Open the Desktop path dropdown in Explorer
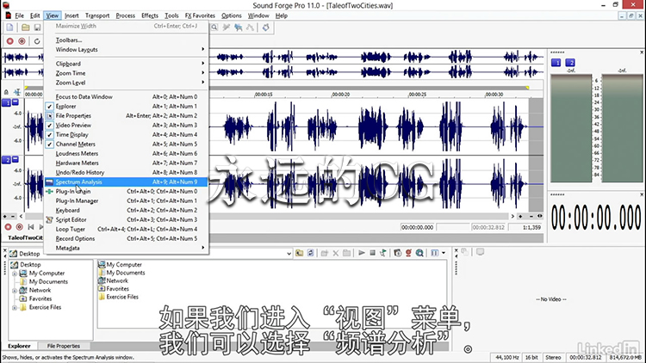 289,254
